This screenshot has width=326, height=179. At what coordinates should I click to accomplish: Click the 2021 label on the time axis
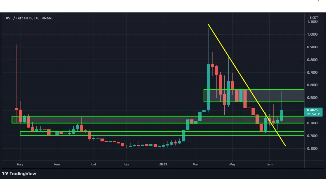click(x=163, y=164)
